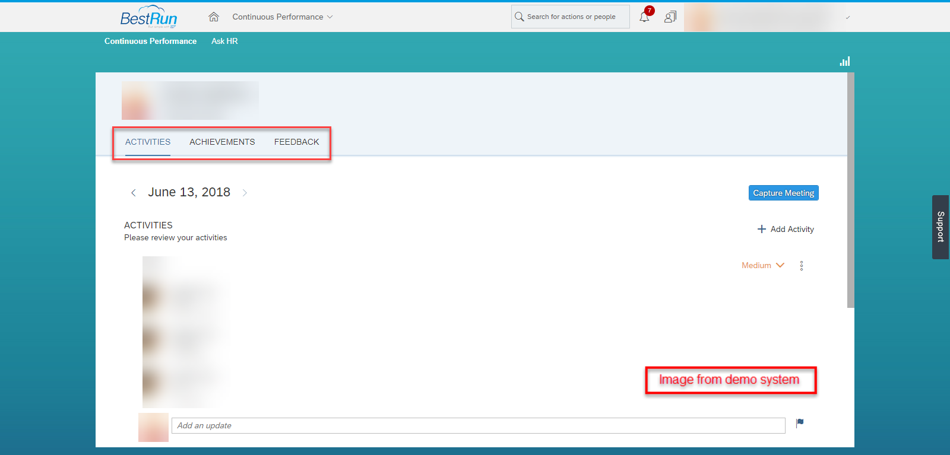This screenshot has height=455, width=950.
Task: Focus the Search for actions or people field
Action: [x=571, y=17]
